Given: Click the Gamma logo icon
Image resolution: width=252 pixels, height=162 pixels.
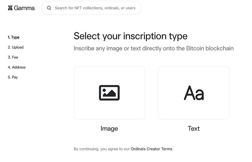Looking at the screenshot, I should click(10, 8).
